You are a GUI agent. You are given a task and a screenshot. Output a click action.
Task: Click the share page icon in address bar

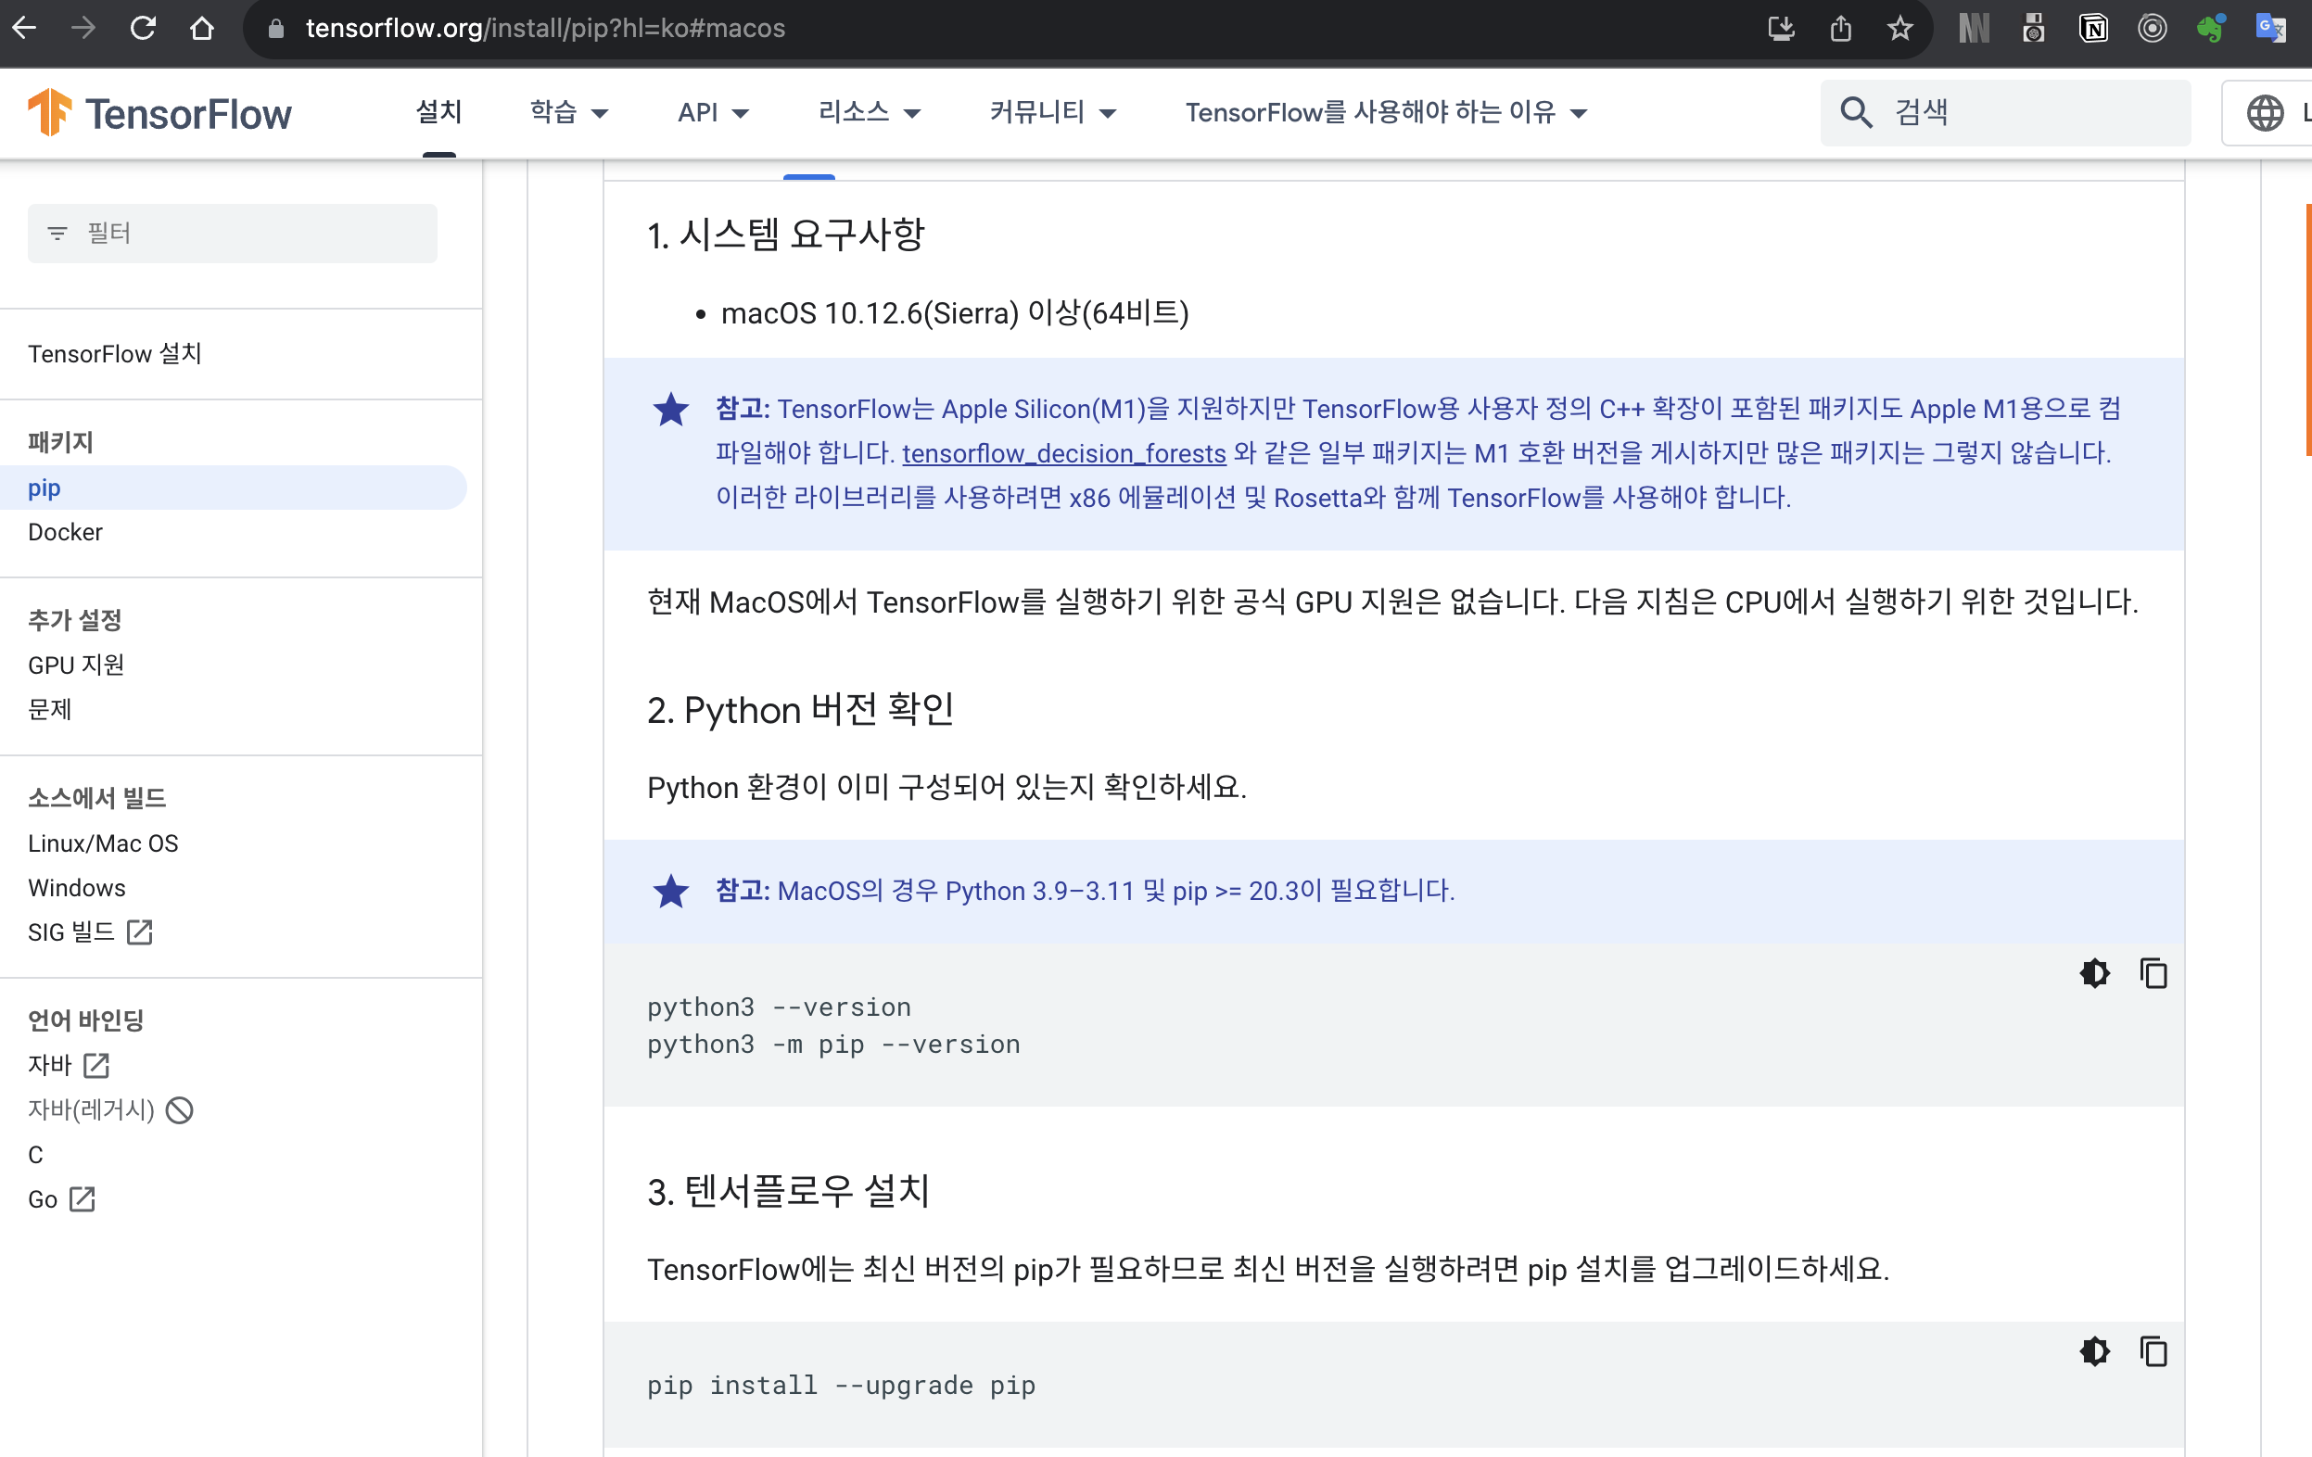tap(1839, 28)
